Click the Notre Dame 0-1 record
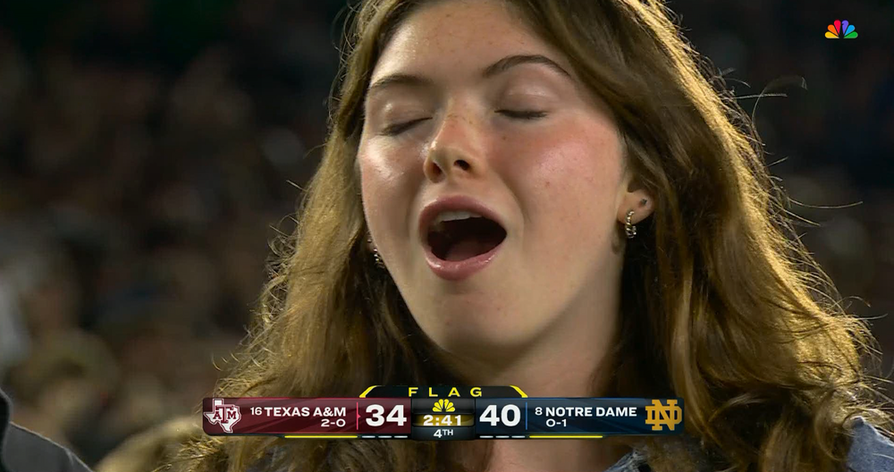The height and width of the screenshot is (472, 894). pos(556,424)
